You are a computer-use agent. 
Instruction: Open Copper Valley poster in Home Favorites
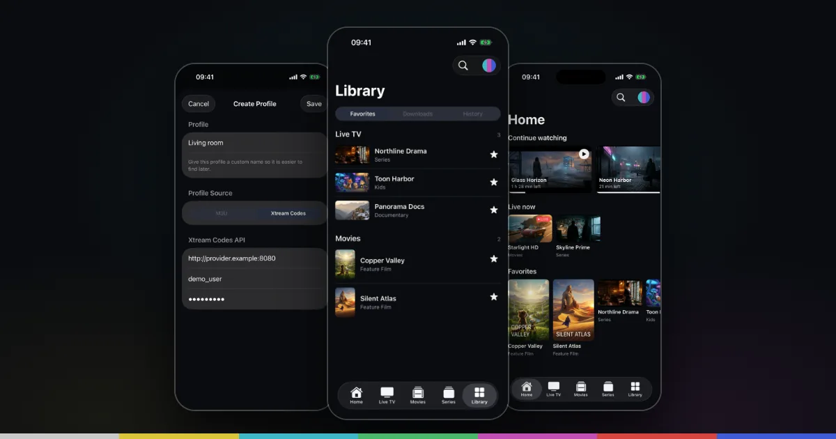(529, 309)
